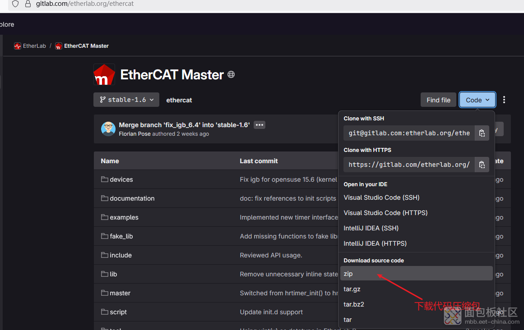Screen dimensions: 524x330
Task: Open the examples folder
Action: pos(124,218)
